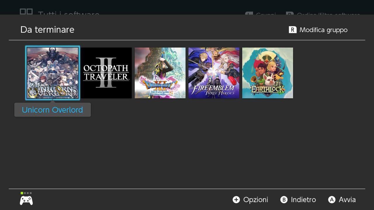Screen dimensions: 374x210
Task: Click the plus icon next to Opzioni
Action: click(236, 199)
